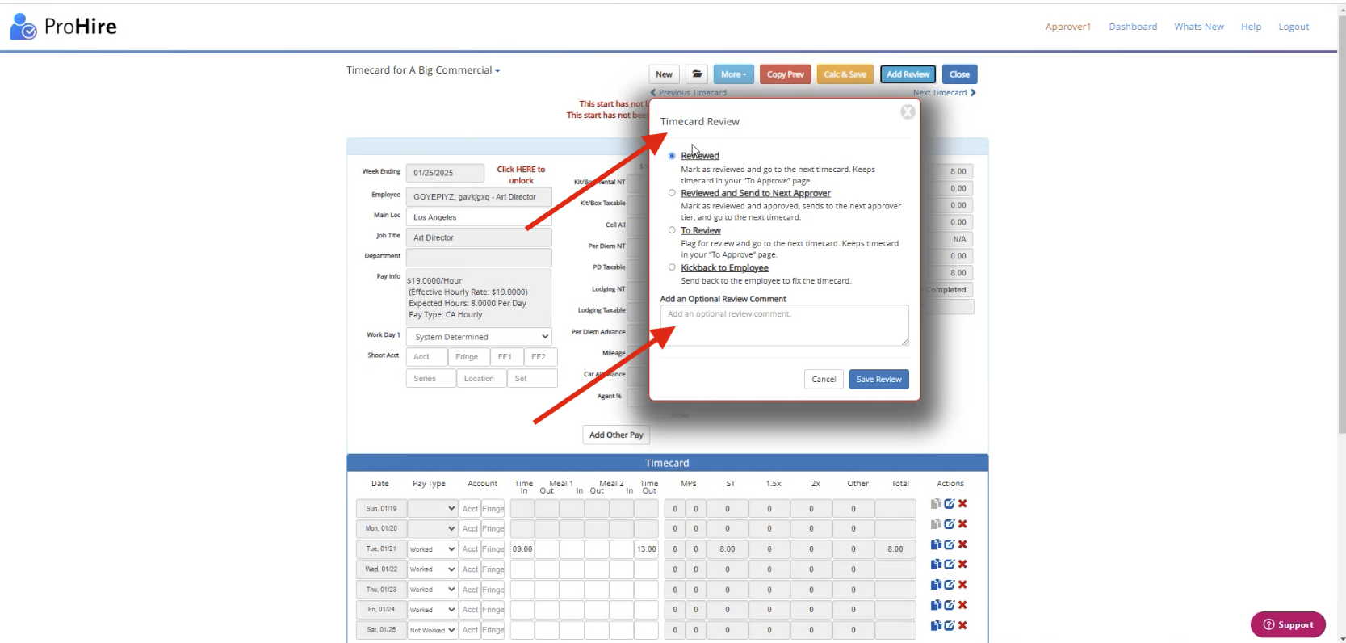Click the blue Close button in the timecard toolbar

959,74
